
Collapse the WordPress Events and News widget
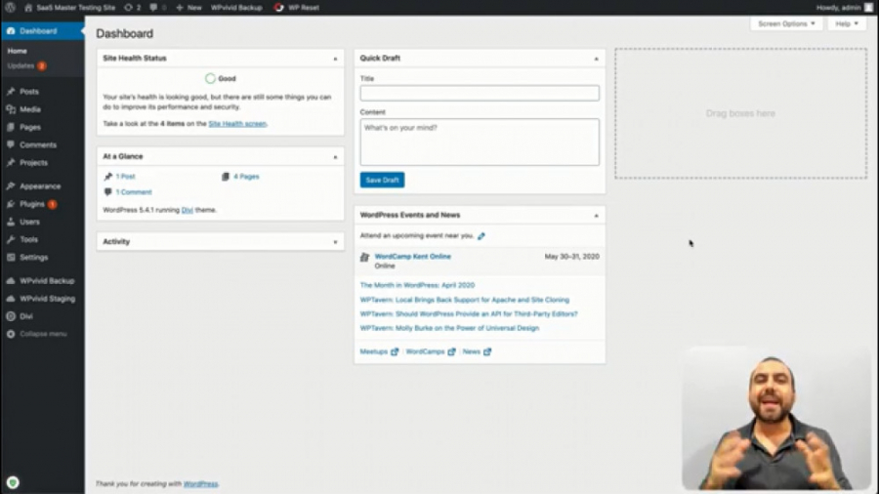(596, 215)
